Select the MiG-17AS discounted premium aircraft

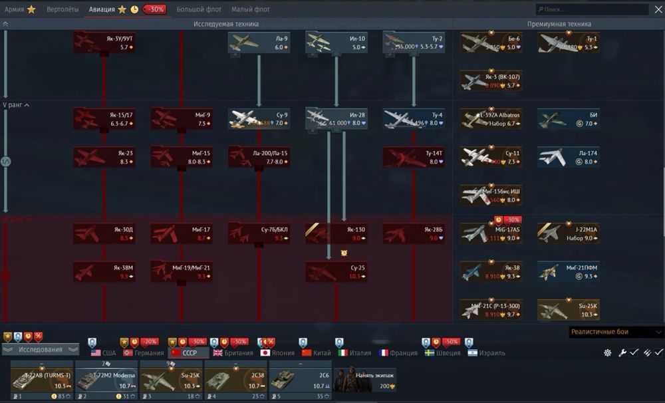point(491,233)
